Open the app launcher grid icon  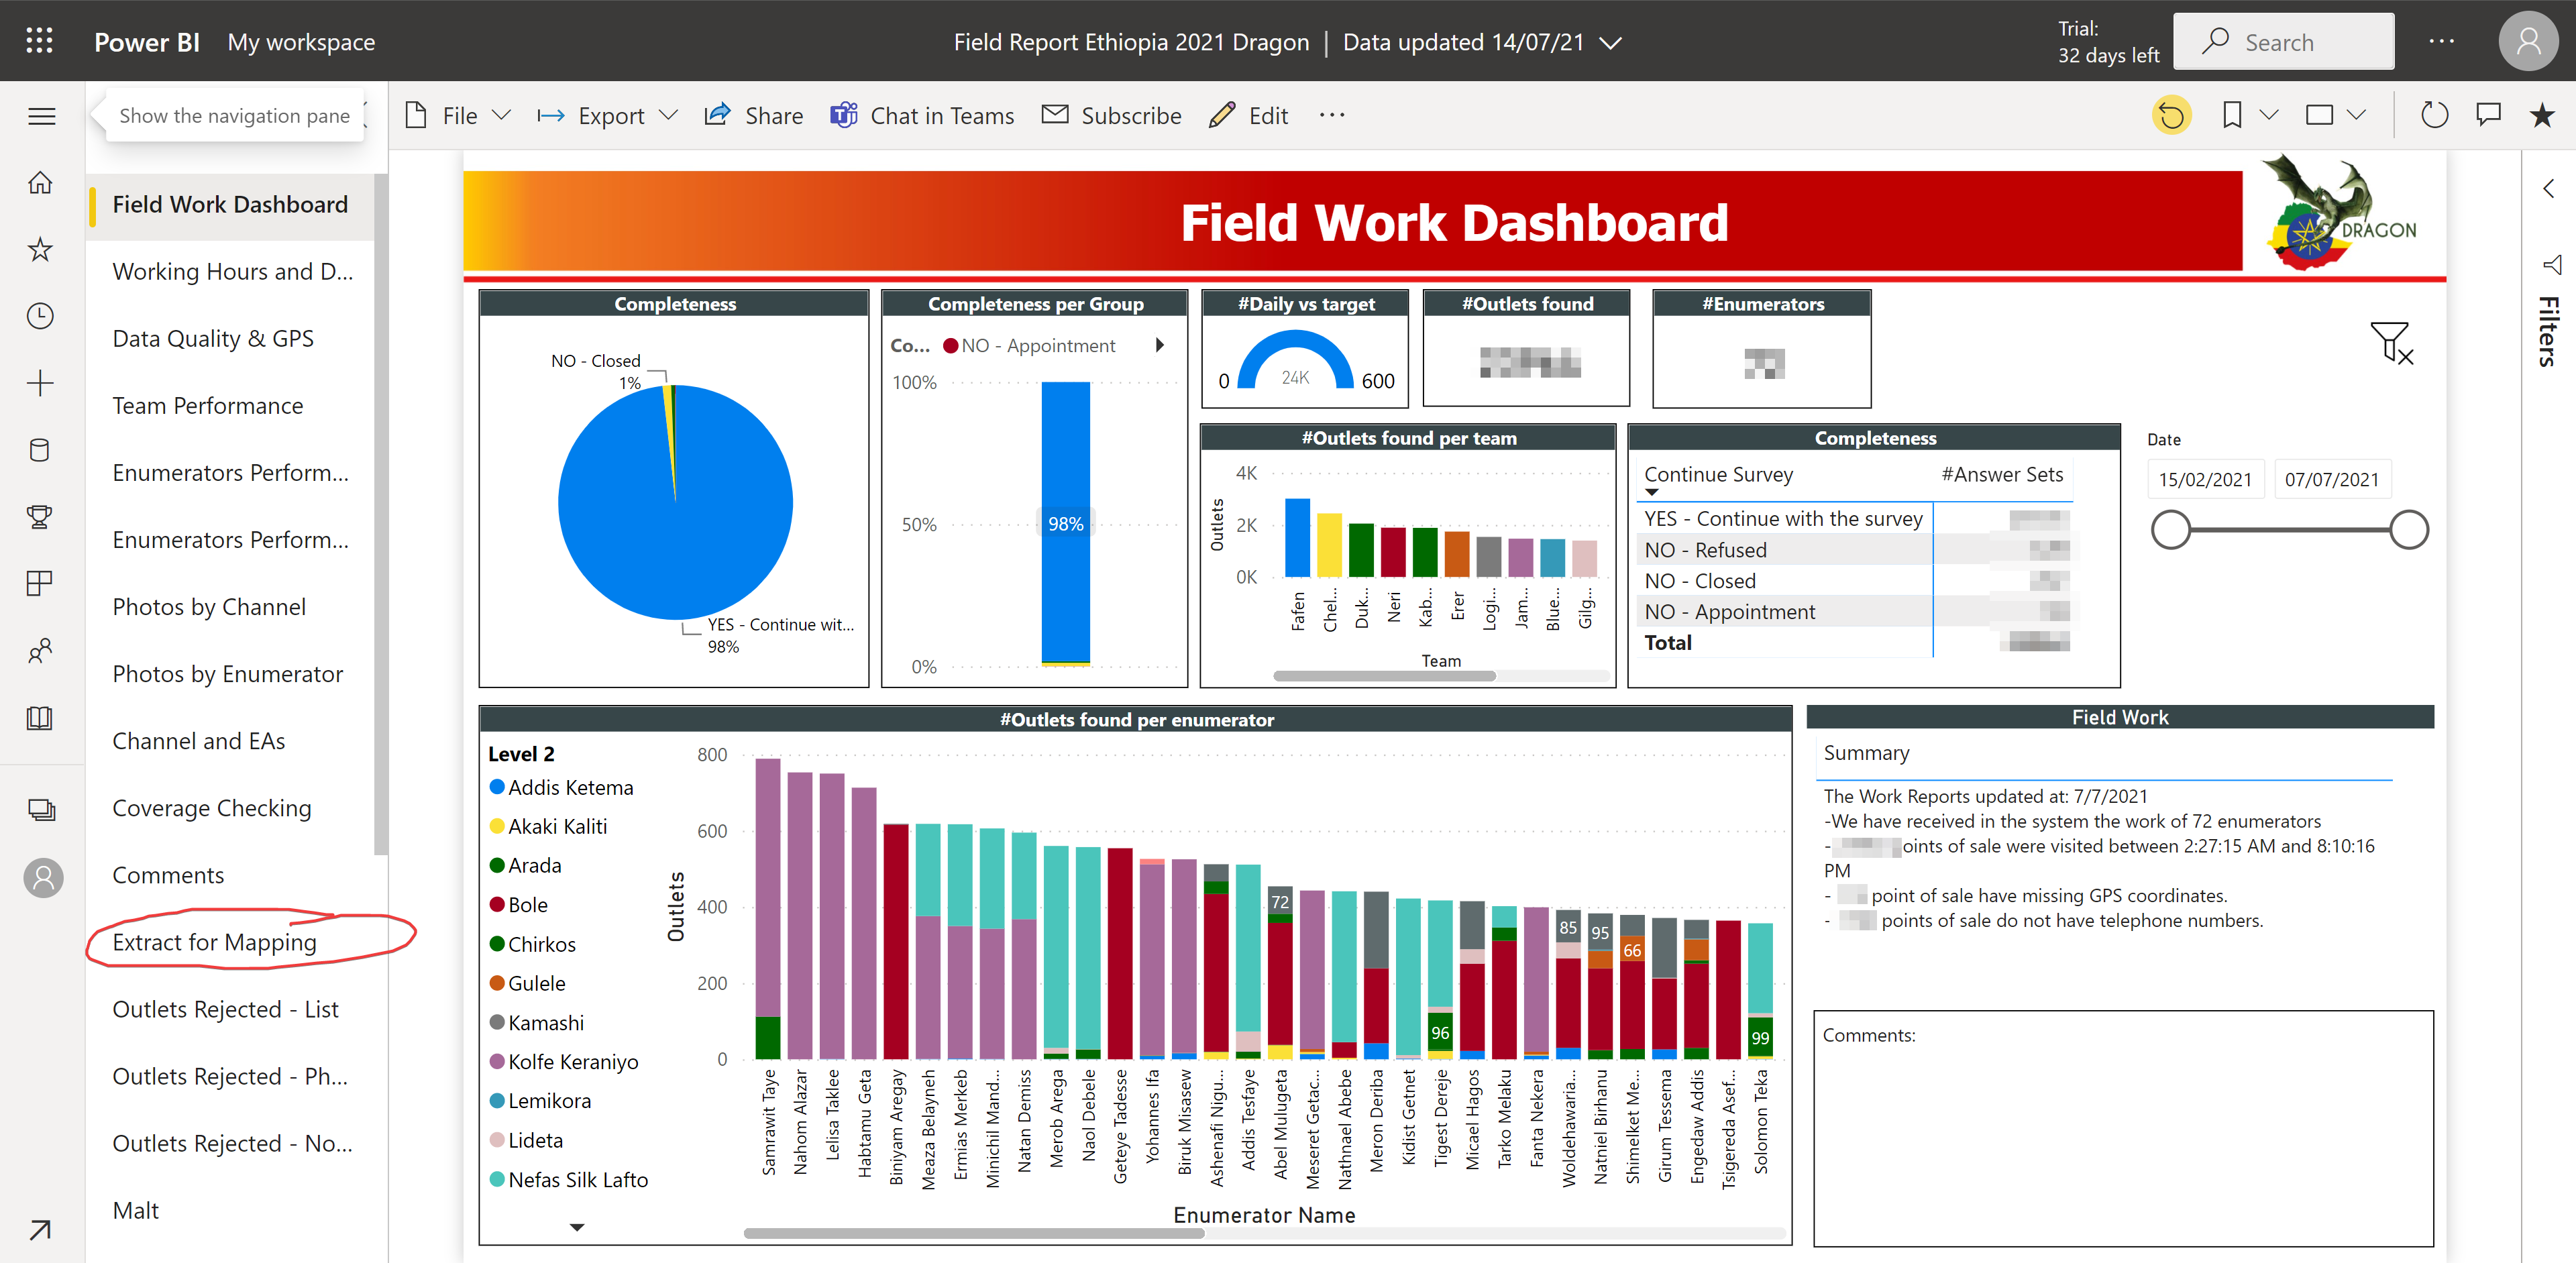point(39,41)
